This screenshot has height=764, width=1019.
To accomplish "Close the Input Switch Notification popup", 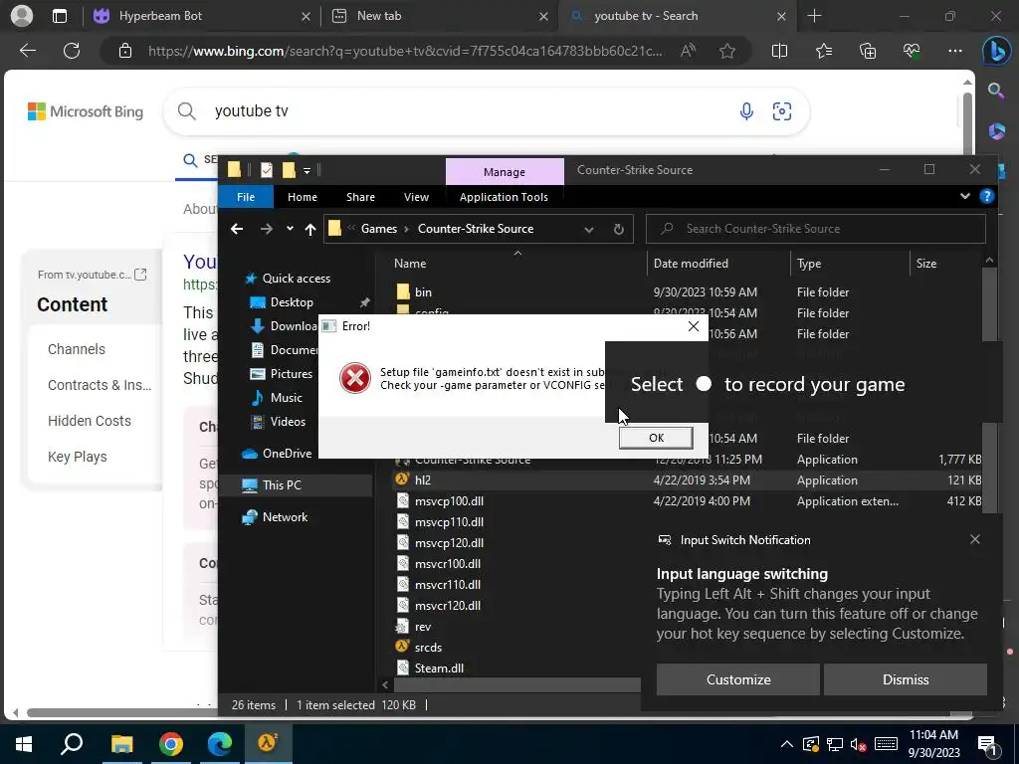I will [x=975, y=540].
